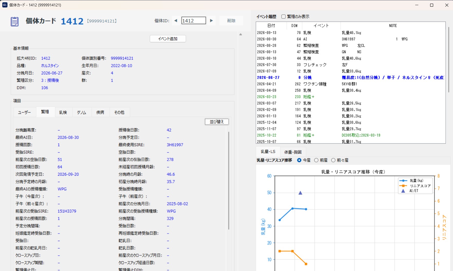Image resolution: width=453 pixels, height=271 pixels.
Task: Click the 最終AI日 value 2026-08-30
Action: coord(68,137)
